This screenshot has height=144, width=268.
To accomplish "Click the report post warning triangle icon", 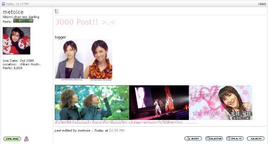I will coord(26,139).
